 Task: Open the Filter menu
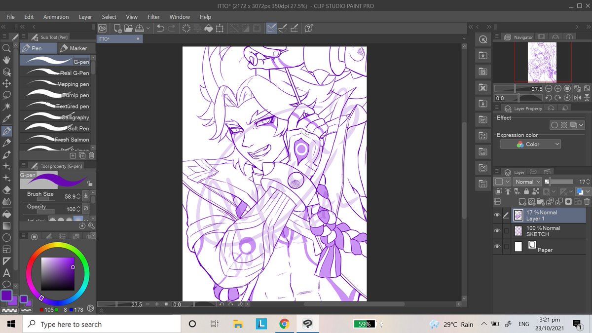tap(154, 17)
